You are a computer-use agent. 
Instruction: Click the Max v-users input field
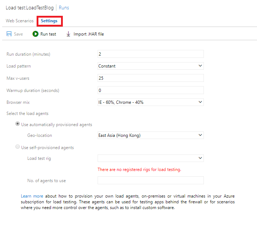pos(151,78)
